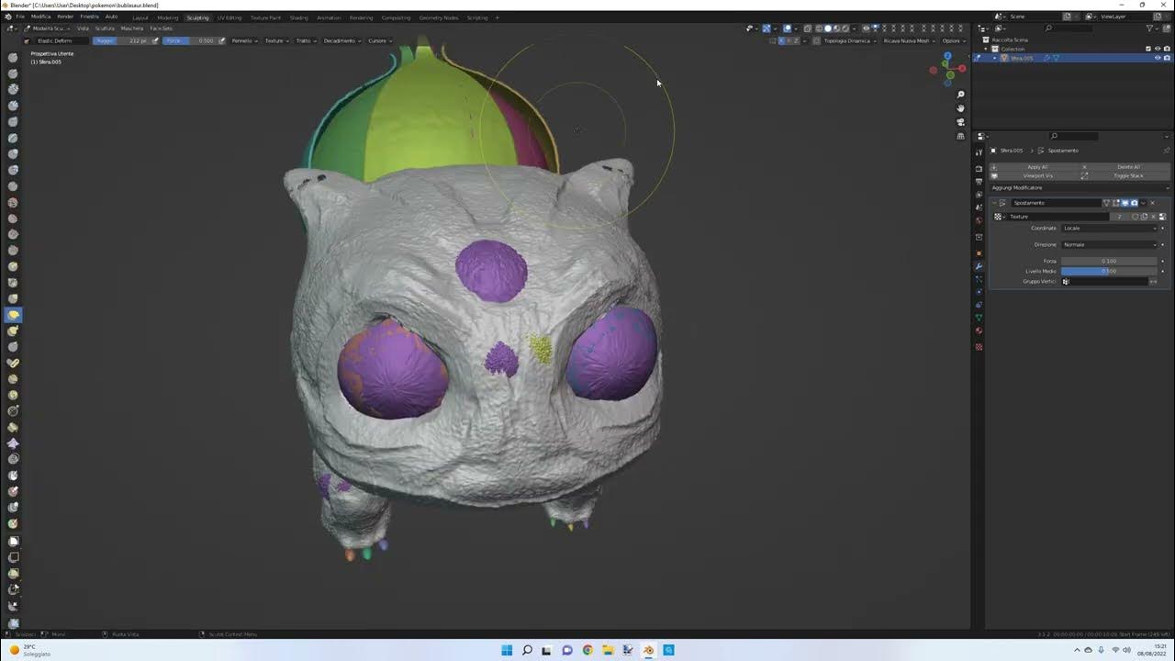Open the Maschera menu in header
The image size is (1175, 661).
(x=132, y=28)
